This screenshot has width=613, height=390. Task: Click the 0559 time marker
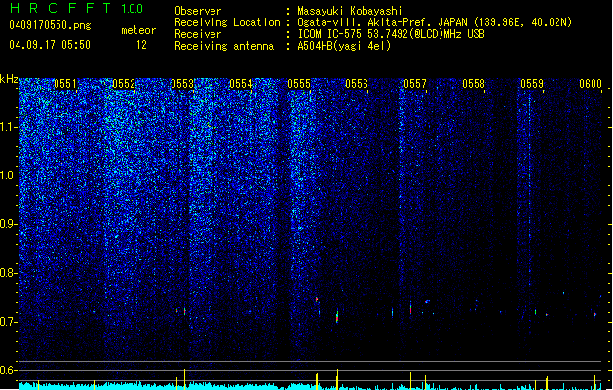click(532, 84)
